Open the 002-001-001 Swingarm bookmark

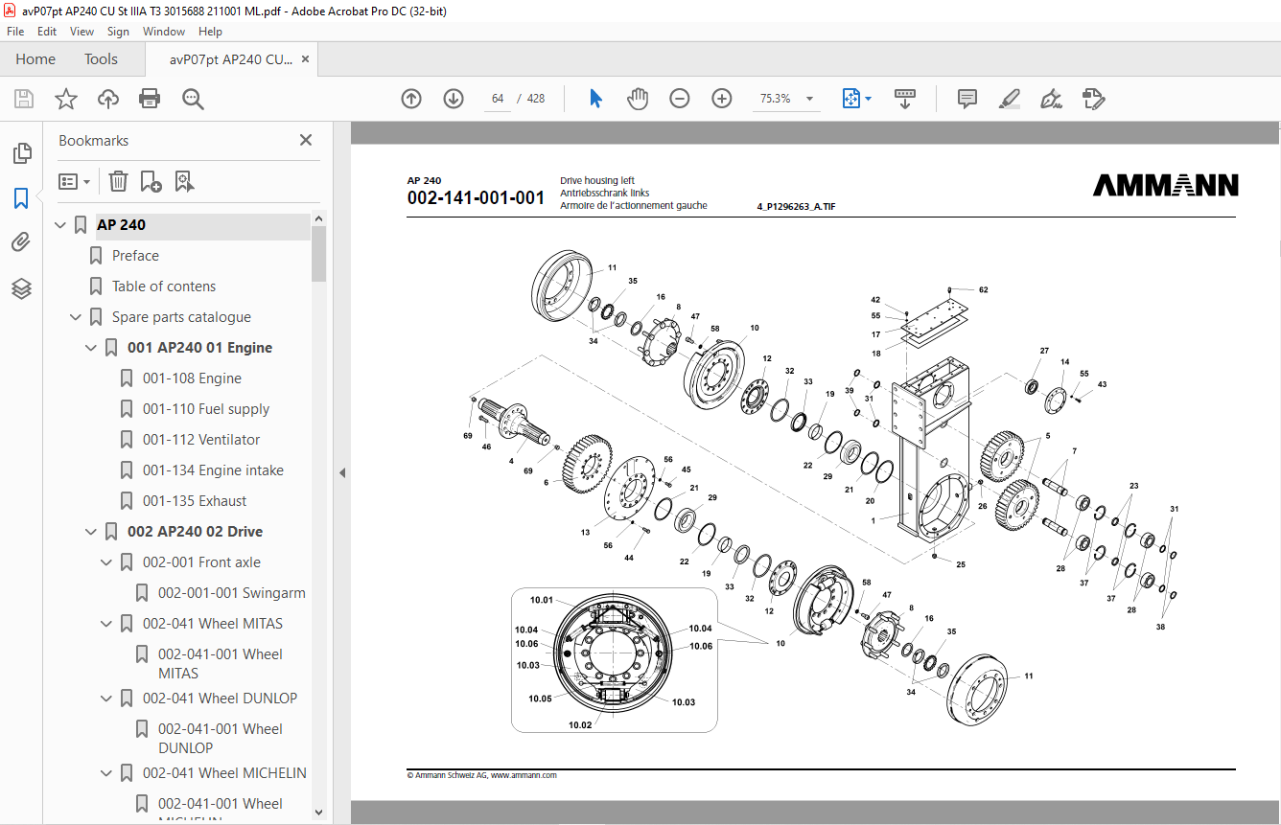point(232,593)
